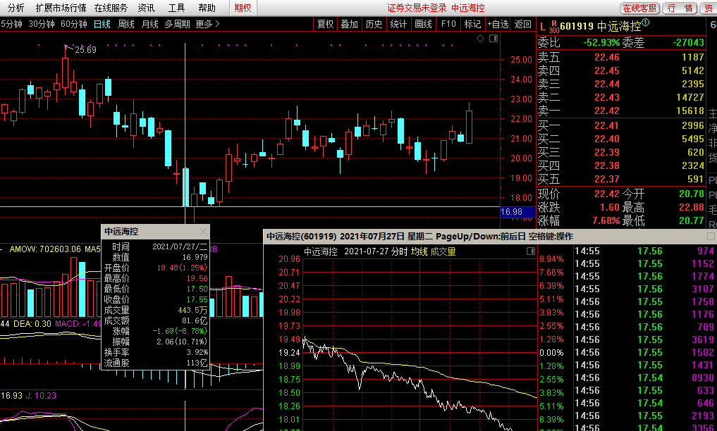717x431 pixels.
Task: Click the 委差 value -27043
Action: (689, 42)
